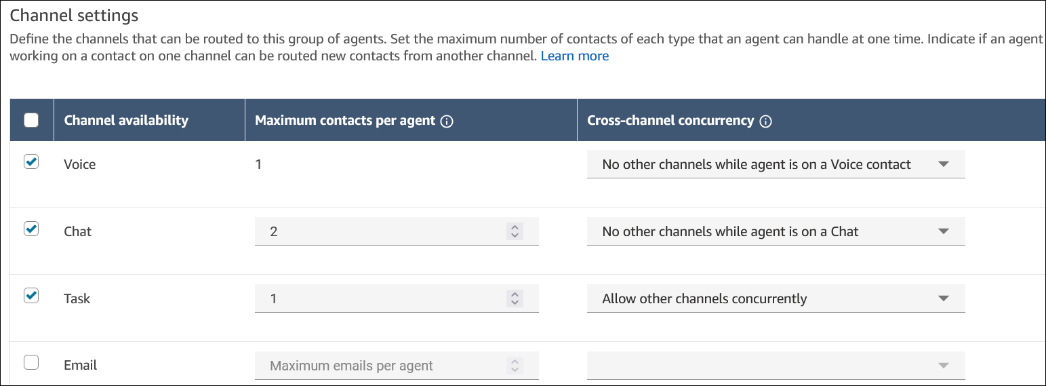Click info icon beside Cross-channel concurrency
Viewport: 1046px width, 386px height.
click(766, 121)
